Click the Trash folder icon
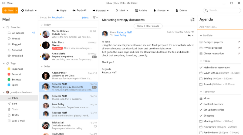Viewport: 243px width, 135px height. pyautogui.click(x=9, y=109)
